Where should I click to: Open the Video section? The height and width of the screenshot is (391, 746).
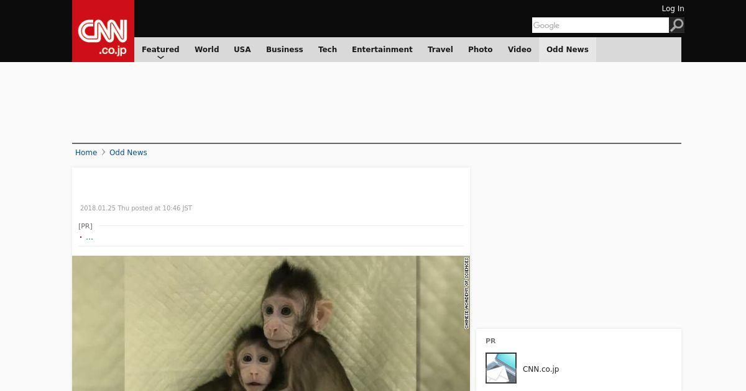pyautogui.click(x=520, y=50)
